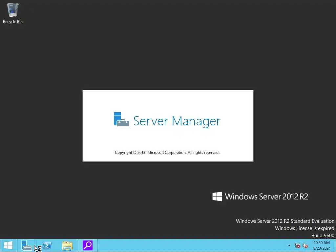Open the Recycle Bin desktop icon

13,13
